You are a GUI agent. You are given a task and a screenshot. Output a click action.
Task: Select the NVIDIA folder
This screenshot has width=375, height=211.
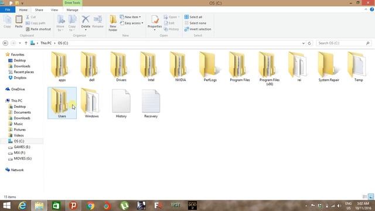click(180, 67)
